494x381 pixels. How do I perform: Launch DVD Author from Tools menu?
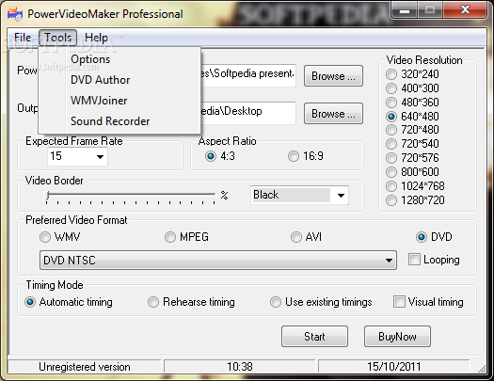(100, 80)
